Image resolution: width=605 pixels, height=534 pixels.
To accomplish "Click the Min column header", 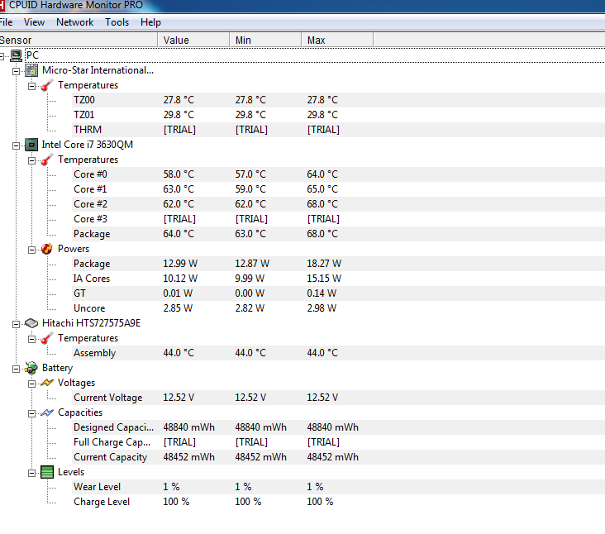I will [265, 41].
